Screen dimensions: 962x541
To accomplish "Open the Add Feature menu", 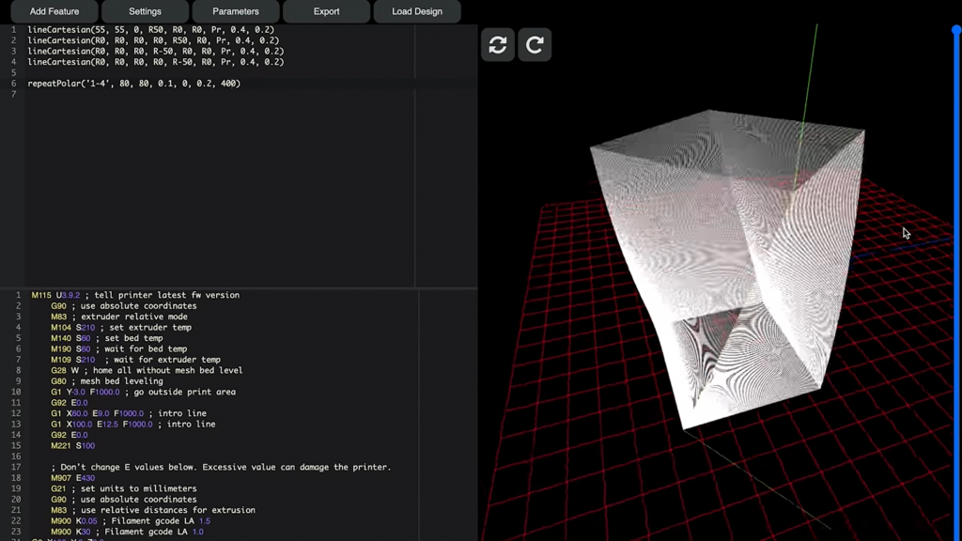I will pyautogui.click(x=54, y=11).
